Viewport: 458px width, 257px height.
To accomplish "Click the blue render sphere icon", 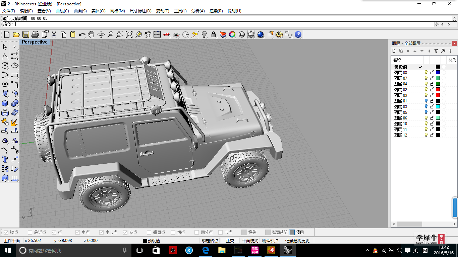I will click(261, 34).
